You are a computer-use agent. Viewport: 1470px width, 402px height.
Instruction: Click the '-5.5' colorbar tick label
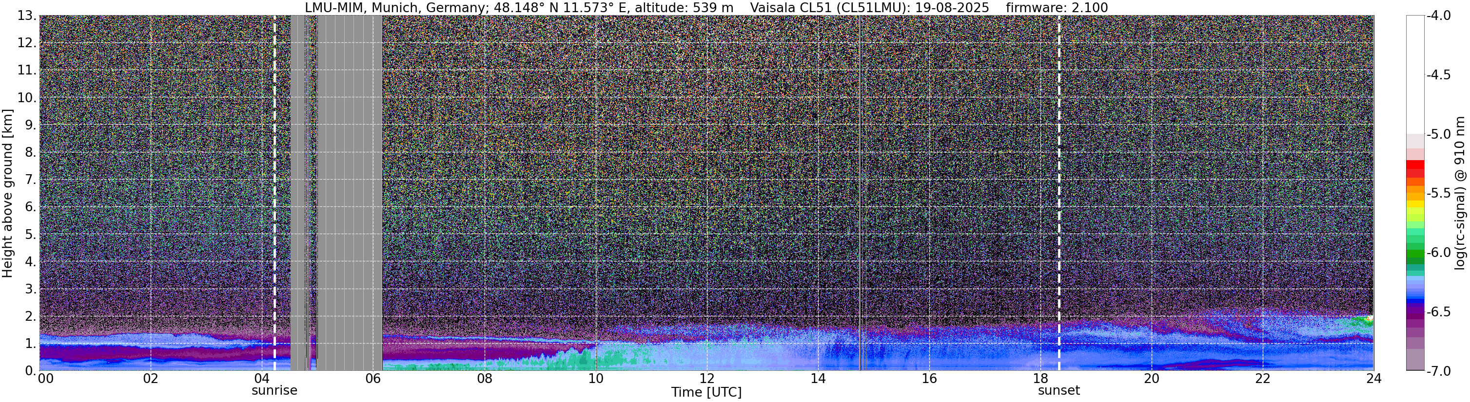point(1439,193)
